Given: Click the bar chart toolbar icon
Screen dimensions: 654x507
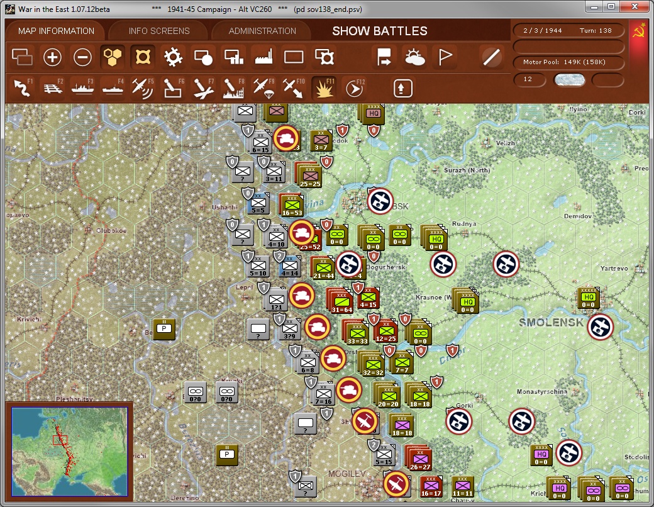Looking at the screenshot, I should click(x=233, y=57).
